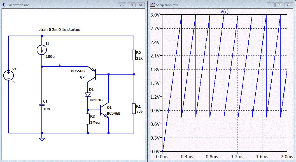Viewport: 296px width, 162px height.
Task: Click the .tran simulation directive text
Action: pos(60,30)
